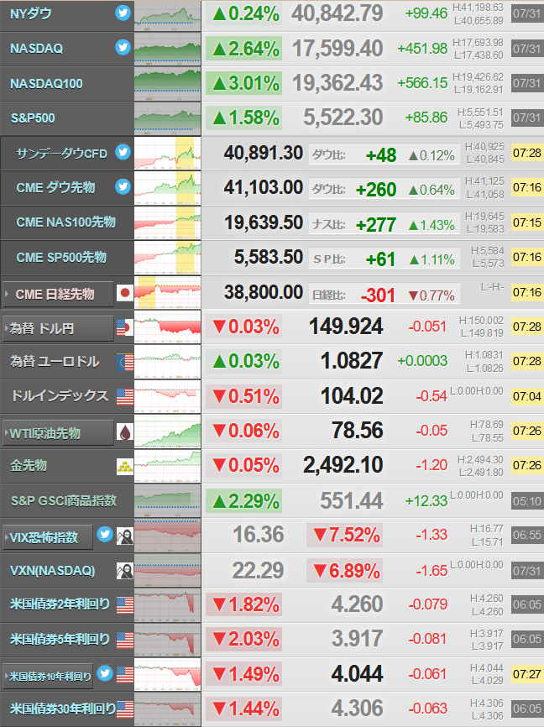Click the EU/US flag icon next to 為替 ユーロドル
This screenshot has width=544, height=727.
125,362
